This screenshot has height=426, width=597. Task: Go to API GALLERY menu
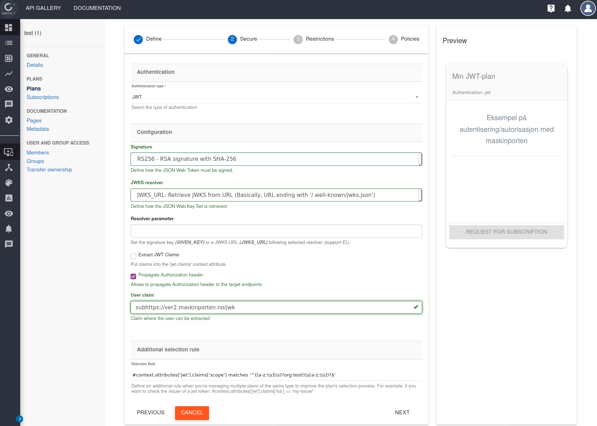pos(44,8)
